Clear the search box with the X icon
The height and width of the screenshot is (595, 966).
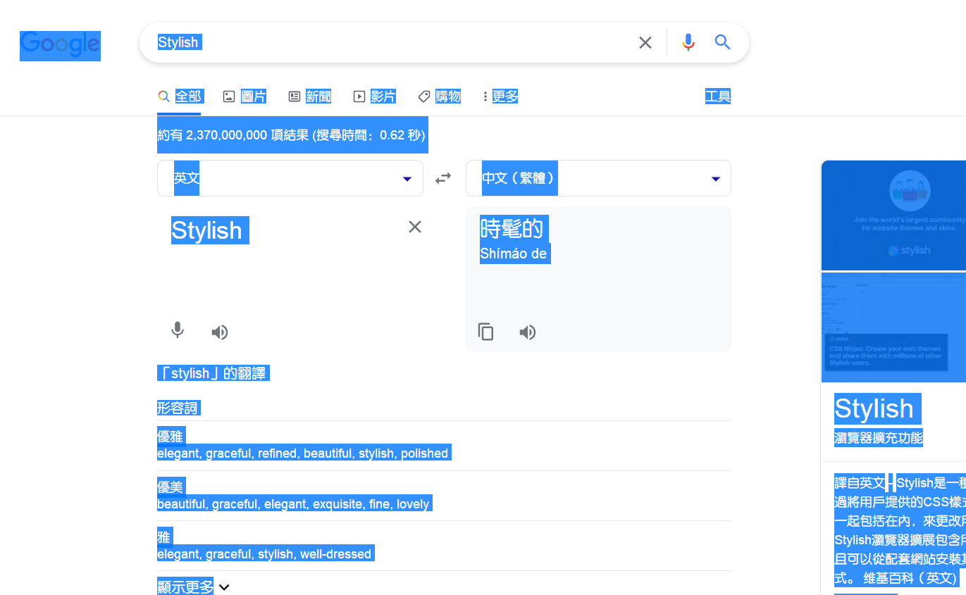(645, 43)
